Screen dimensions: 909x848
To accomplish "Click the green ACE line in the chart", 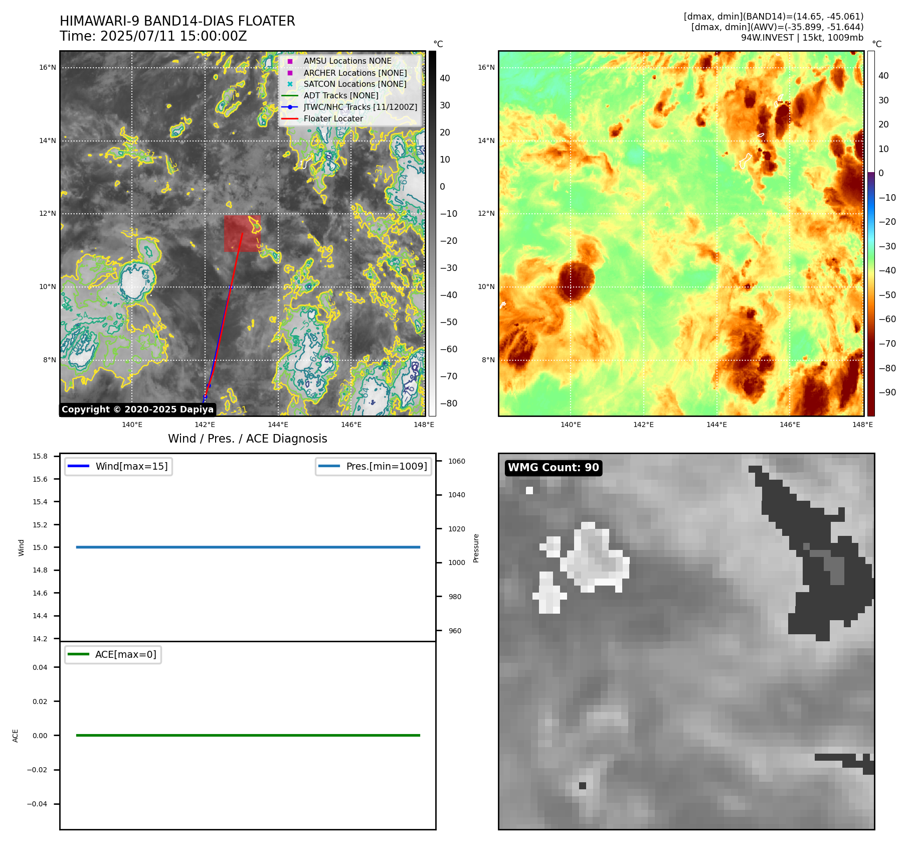I will coord(248,735).
